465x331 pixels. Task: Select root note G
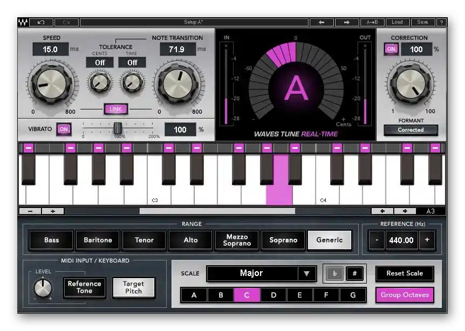(353, 295)
